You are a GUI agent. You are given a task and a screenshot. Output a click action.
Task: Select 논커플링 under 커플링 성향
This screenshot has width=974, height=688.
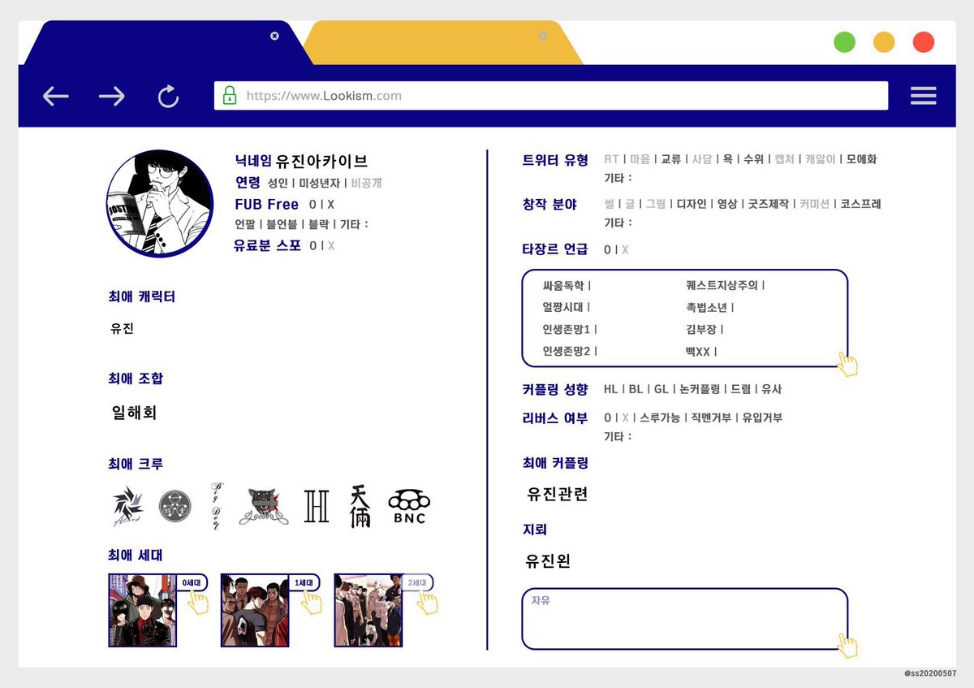pos(700,389)
